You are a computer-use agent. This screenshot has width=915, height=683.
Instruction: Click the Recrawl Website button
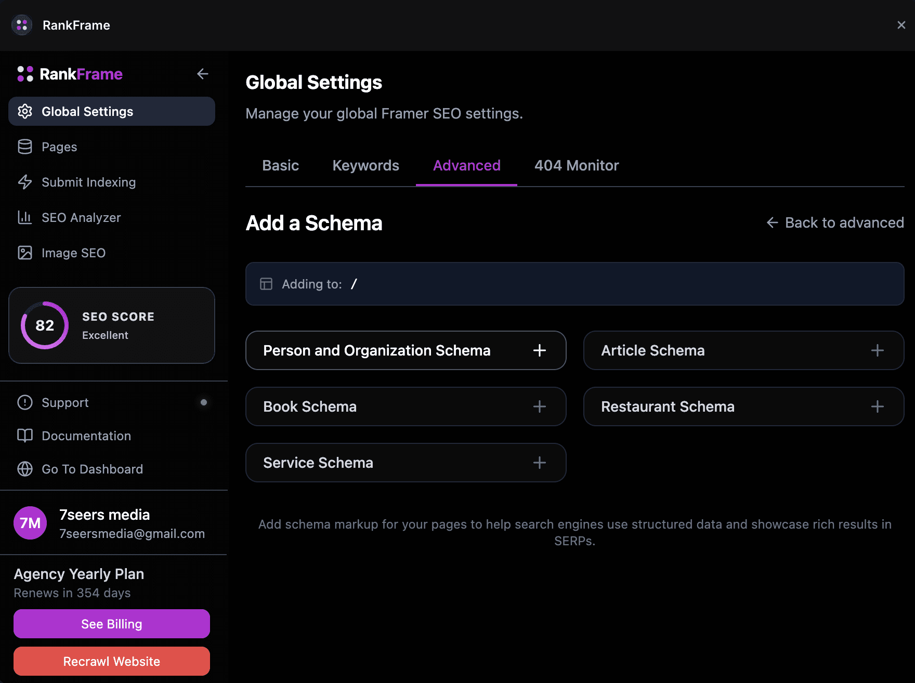tap(112, 661)
